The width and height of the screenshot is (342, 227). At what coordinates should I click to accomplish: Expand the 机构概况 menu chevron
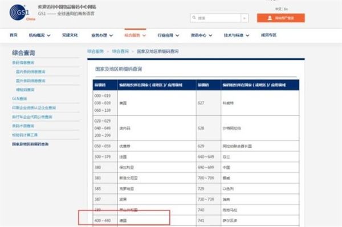[x=48, y=35]
